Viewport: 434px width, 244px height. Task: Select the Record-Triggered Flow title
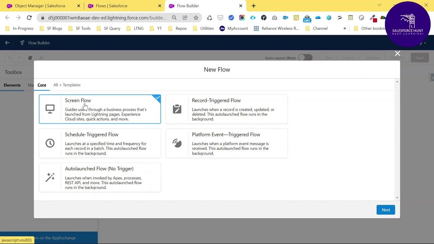216,100
